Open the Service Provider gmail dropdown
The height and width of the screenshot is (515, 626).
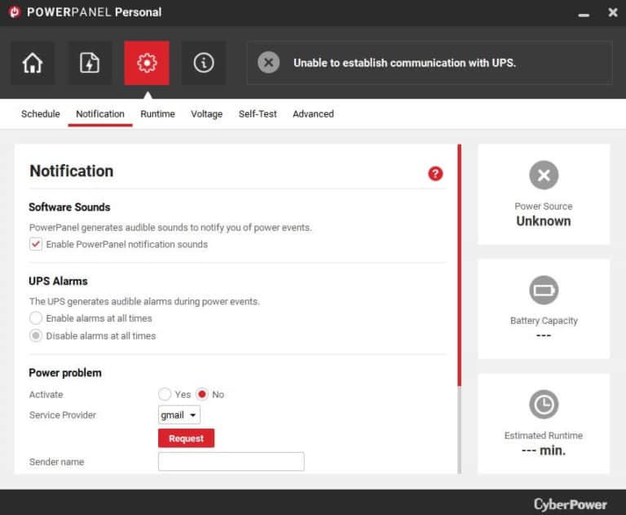[x=179, y=415]
